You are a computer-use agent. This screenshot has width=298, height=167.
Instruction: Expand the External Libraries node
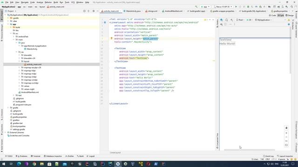6,133
